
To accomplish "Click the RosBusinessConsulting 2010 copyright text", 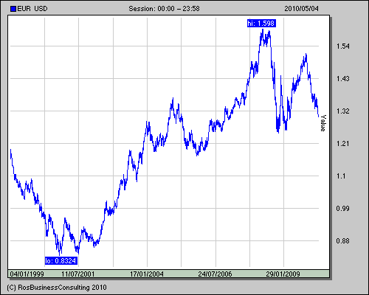I will click(x=57, y=288).
